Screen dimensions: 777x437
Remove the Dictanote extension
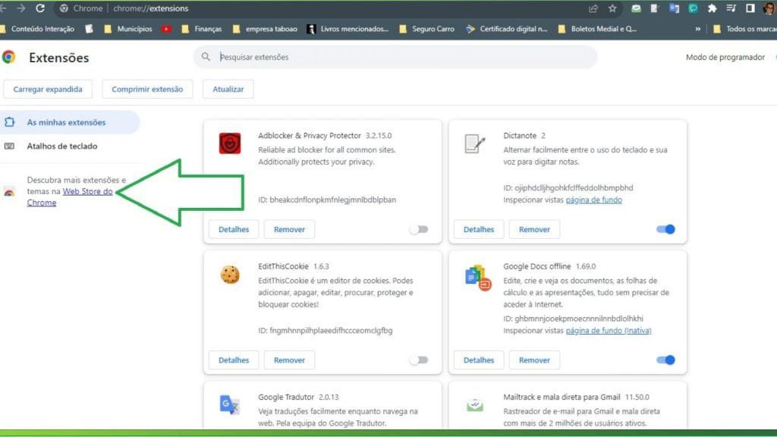click(534, 229)
